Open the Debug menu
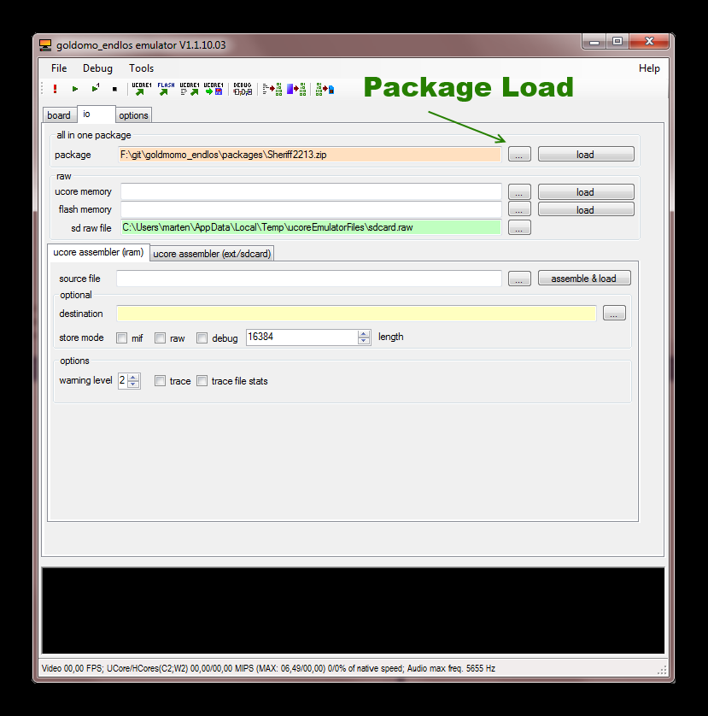This screenshot has width=708, height=716. point(97,68)
